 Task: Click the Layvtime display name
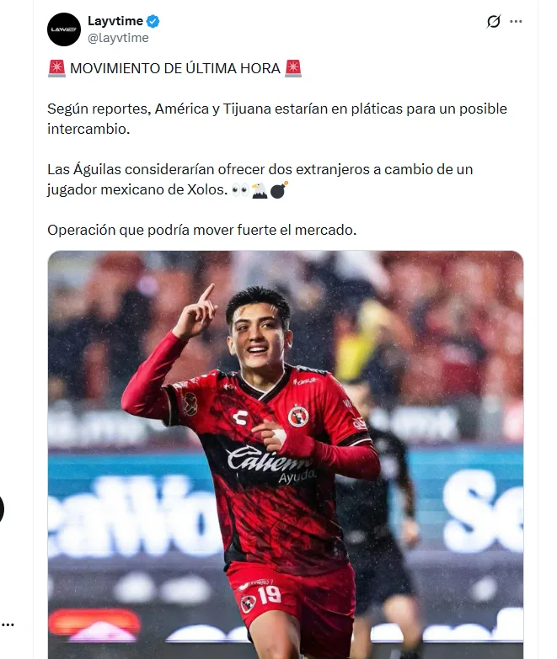click(115, 20)
